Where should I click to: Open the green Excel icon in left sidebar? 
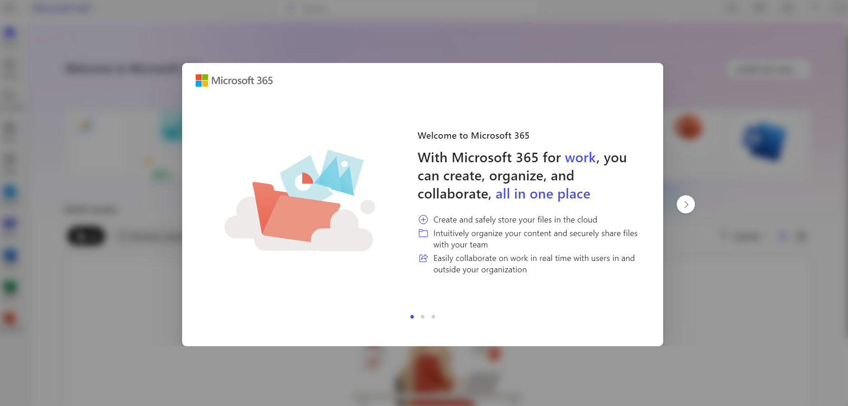10,287
